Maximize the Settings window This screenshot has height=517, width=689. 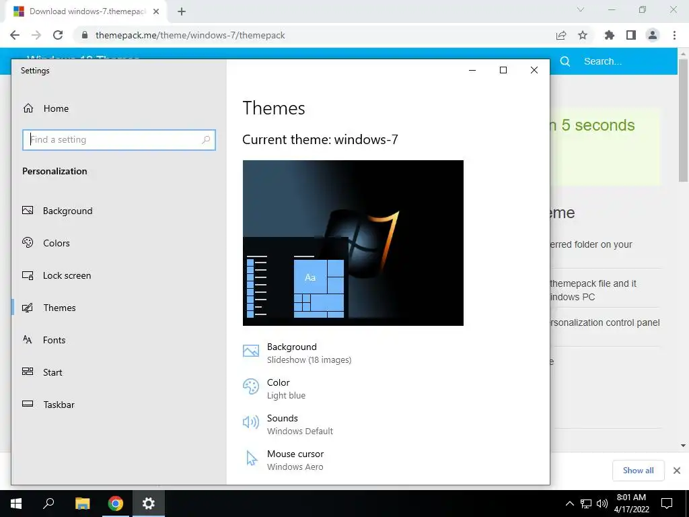click(503, 70)
